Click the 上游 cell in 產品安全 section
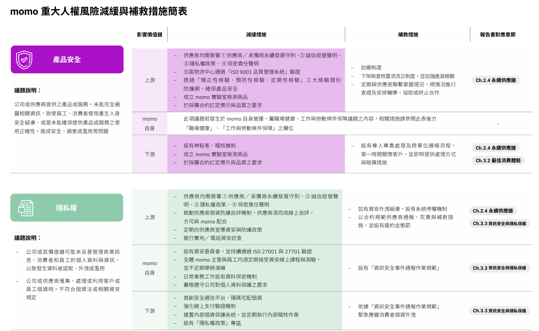The image size is (539, 331). 149,80
